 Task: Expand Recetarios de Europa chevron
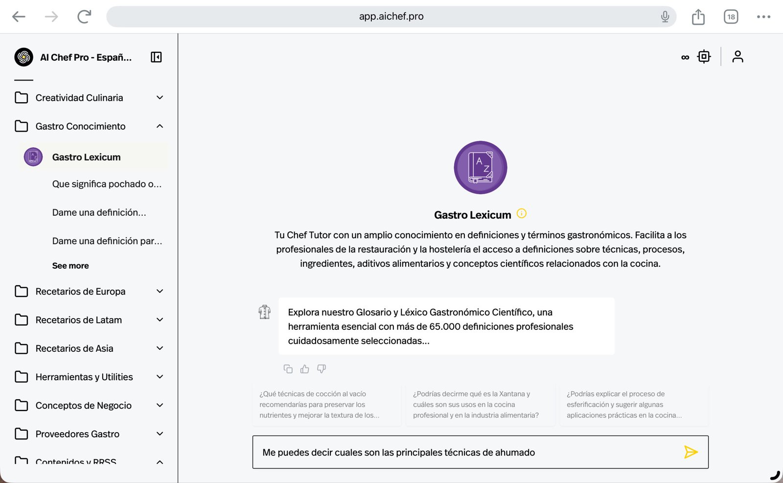pyautogui.click(x=160, y=291)
